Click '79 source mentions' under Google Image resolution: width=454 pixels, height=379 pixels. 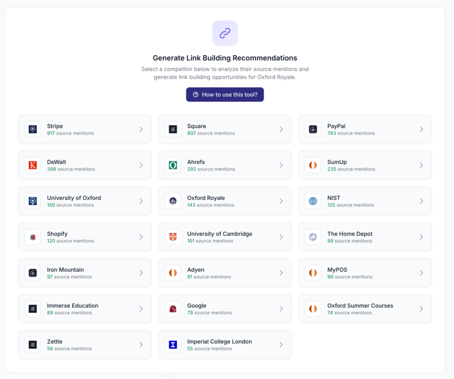point(209,313)
